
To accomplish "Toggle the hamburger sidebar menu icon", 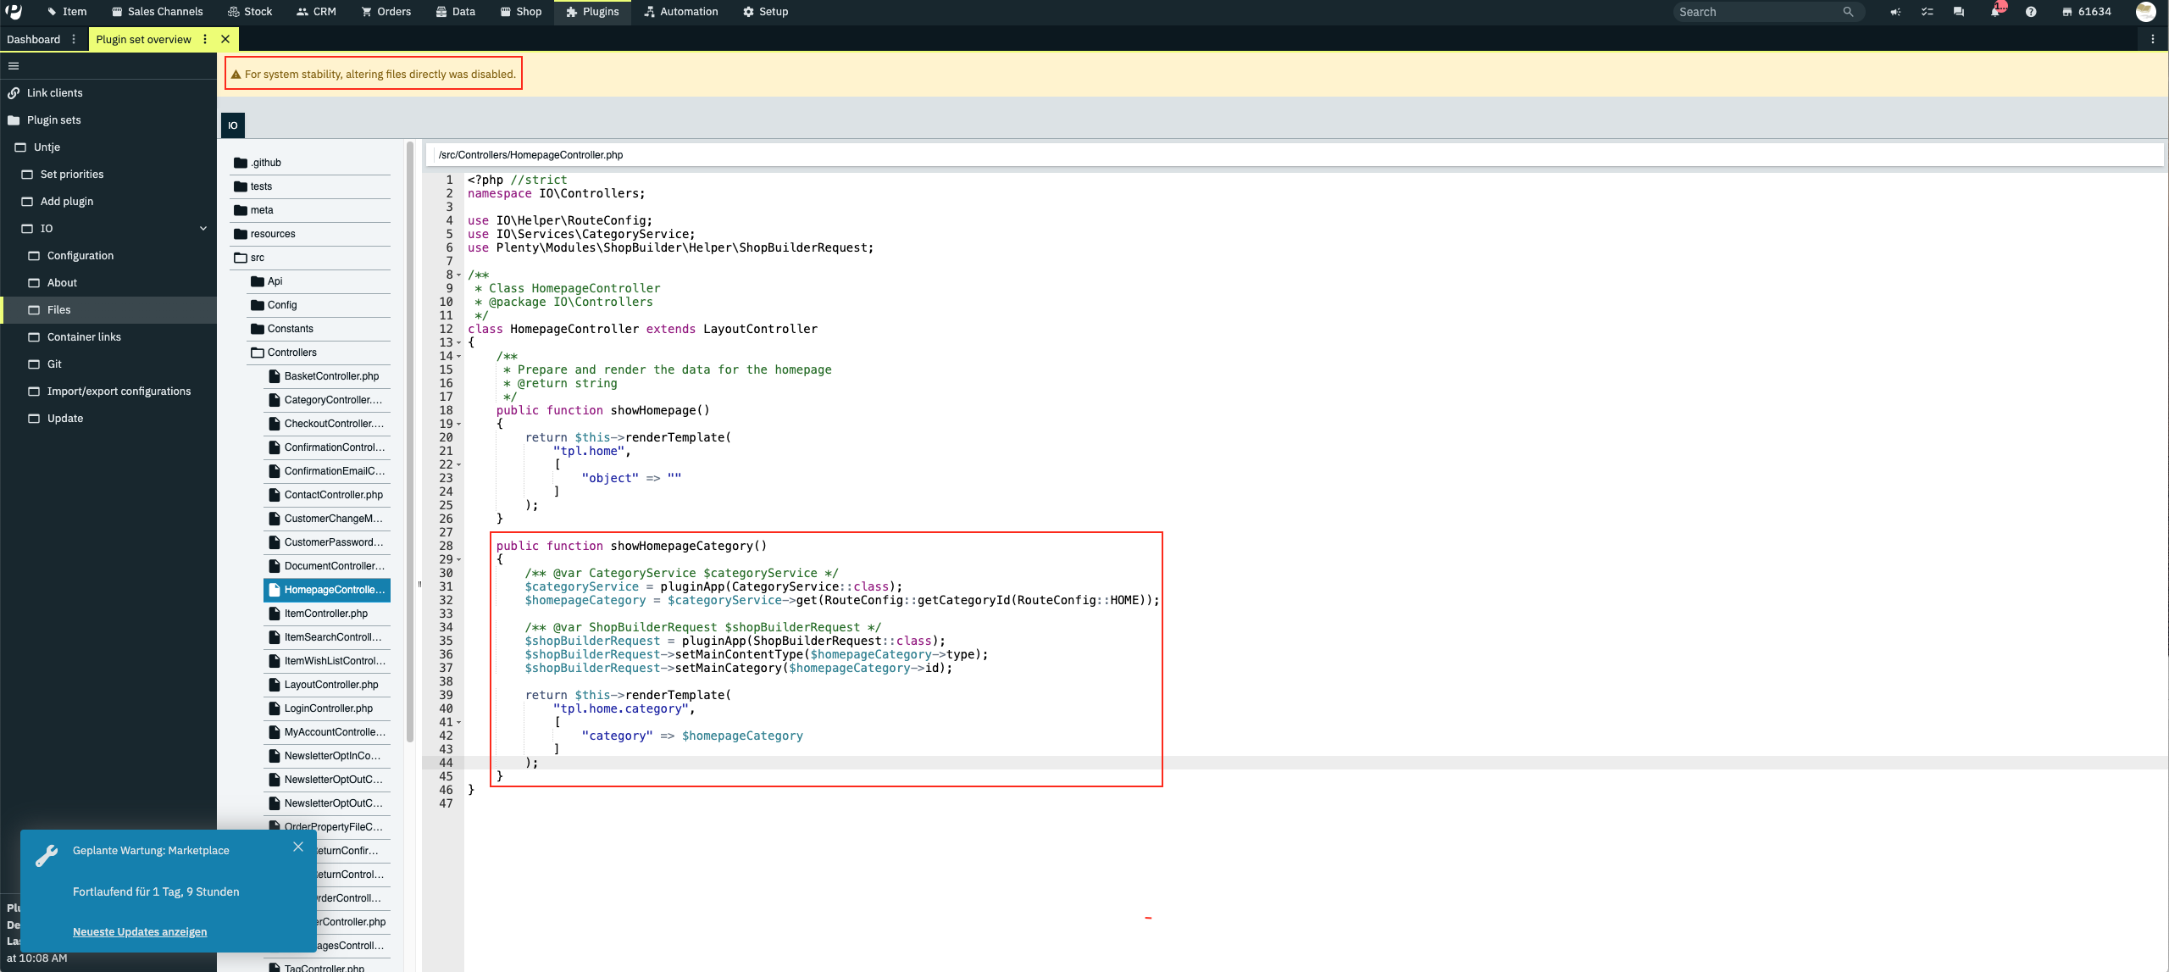I will 14,65.
